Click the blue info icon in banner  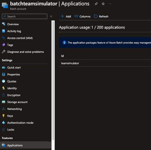[64, 43]
